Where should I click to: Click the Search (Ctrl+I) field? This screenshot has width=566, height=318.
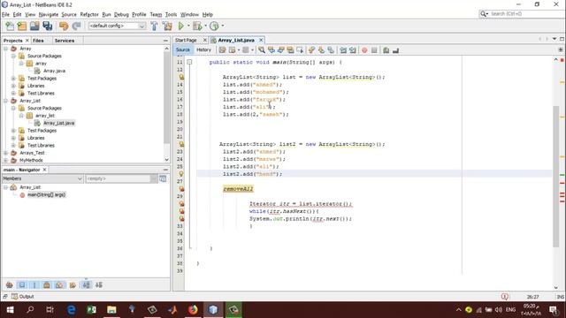(522, 14)
